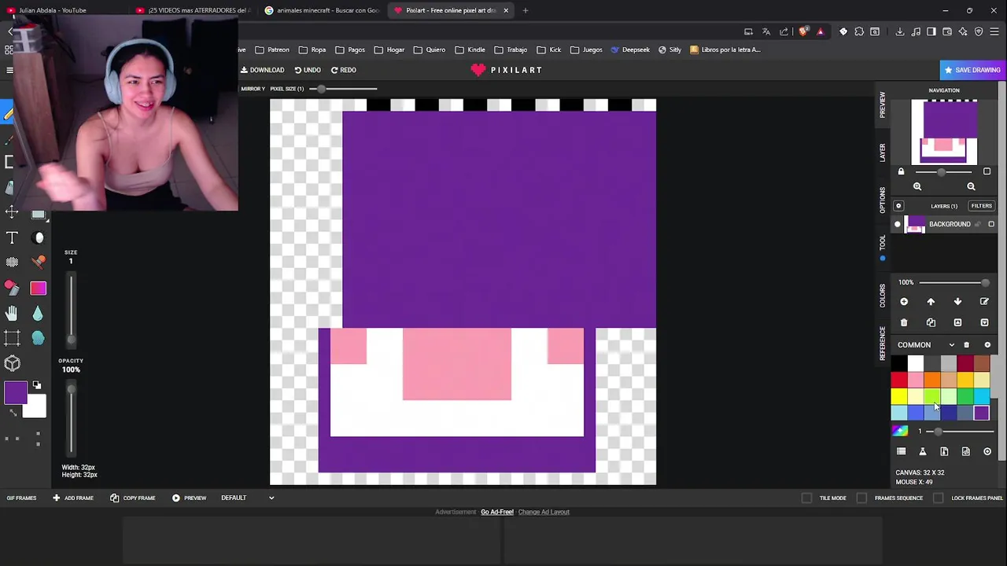Add a new layer
The width and height of the screenshot is (1007, 566).
point(904,302)
